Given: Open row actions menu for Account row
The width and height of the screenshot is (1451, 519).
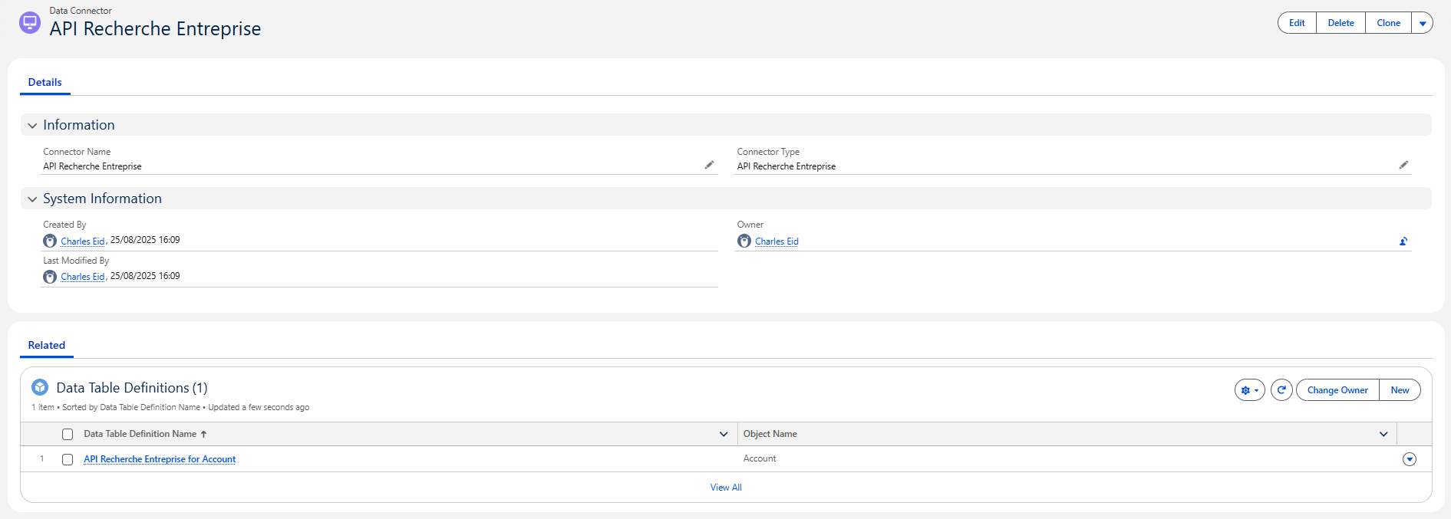Looking at the screenshot, I should point(1409,460).
